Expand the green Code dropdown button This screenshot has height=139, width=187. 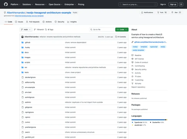[122, 30]
